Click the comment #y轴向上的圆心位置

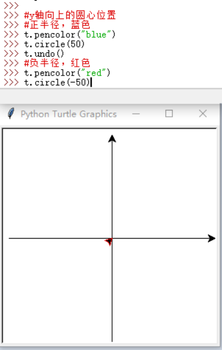70,15
